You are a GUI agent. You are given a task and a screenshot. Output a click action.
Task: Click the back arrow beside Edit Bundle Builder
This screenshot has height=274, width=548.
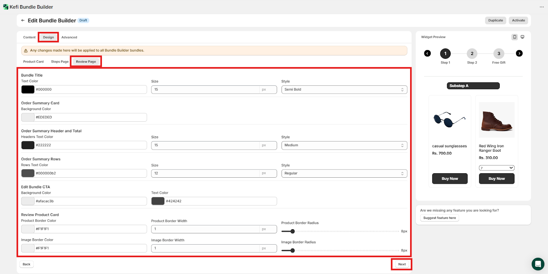pos(23,20)
